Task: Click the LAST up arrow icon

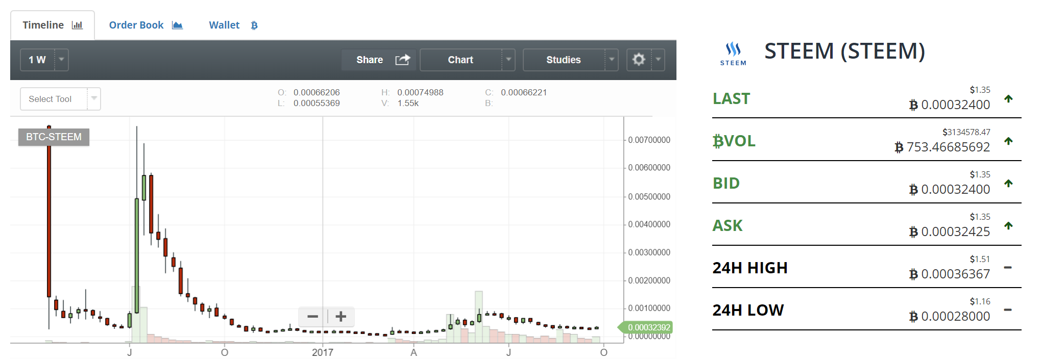Action: pyautogui.click(x=1008, y=99)
